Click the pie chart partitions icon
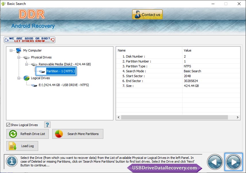The height and width of the screenshot is (173, 246). 59,134
